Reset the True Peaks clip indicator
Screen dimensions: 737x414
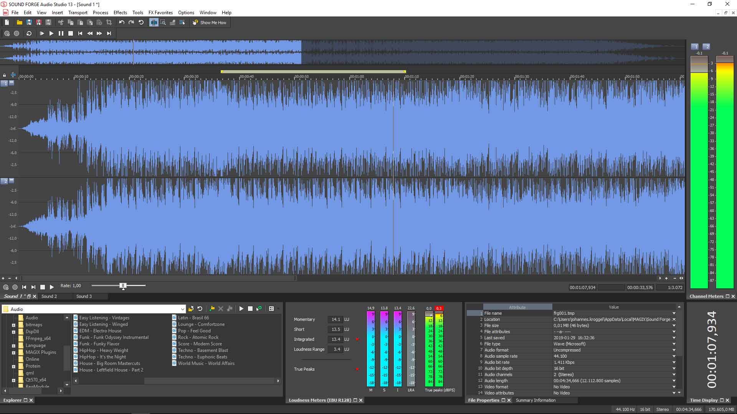[x=357, y=370]
